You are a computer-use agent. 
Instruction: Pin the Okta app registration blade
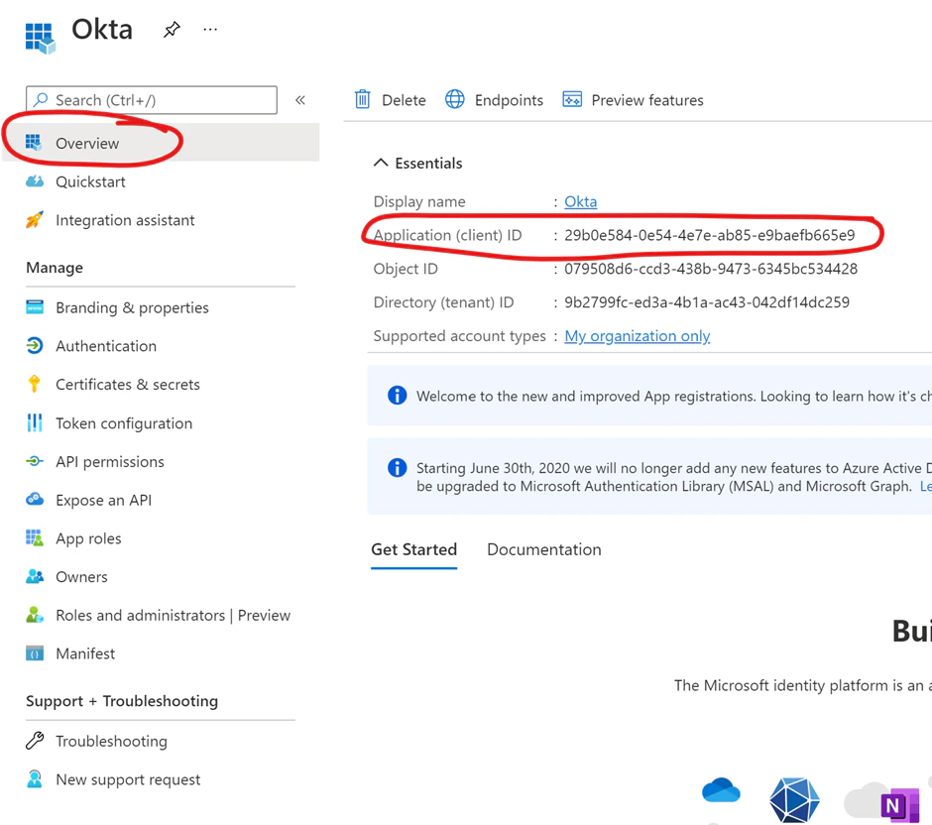171,30
